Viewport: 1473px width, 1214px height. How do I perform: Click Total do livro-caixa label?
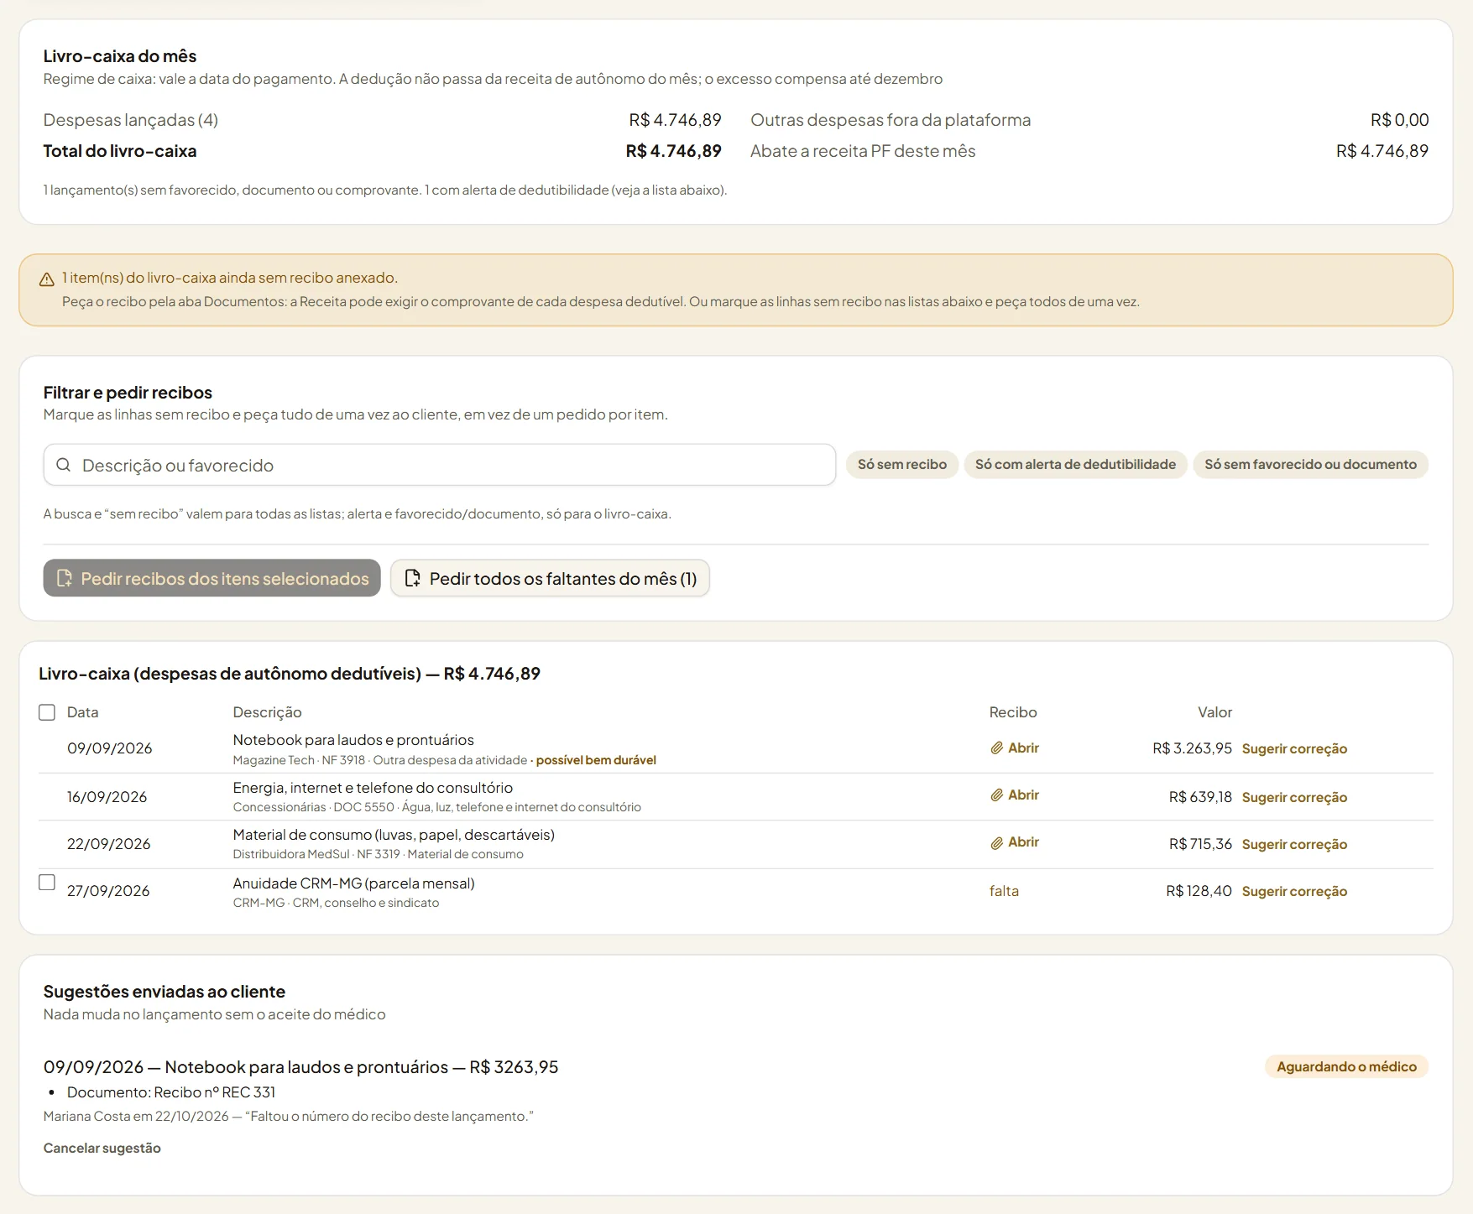[120, 151]
